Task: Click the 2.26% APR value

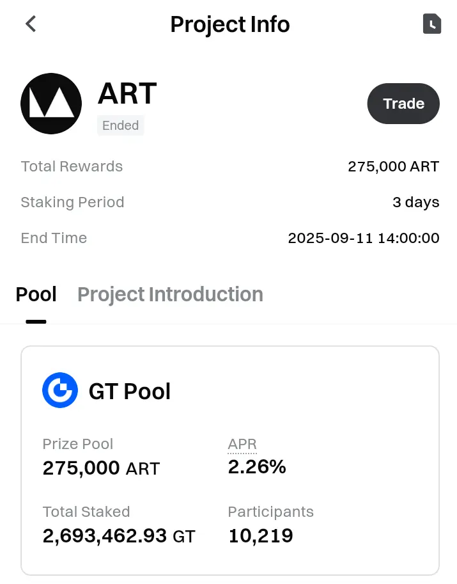Action: [257, 467]
